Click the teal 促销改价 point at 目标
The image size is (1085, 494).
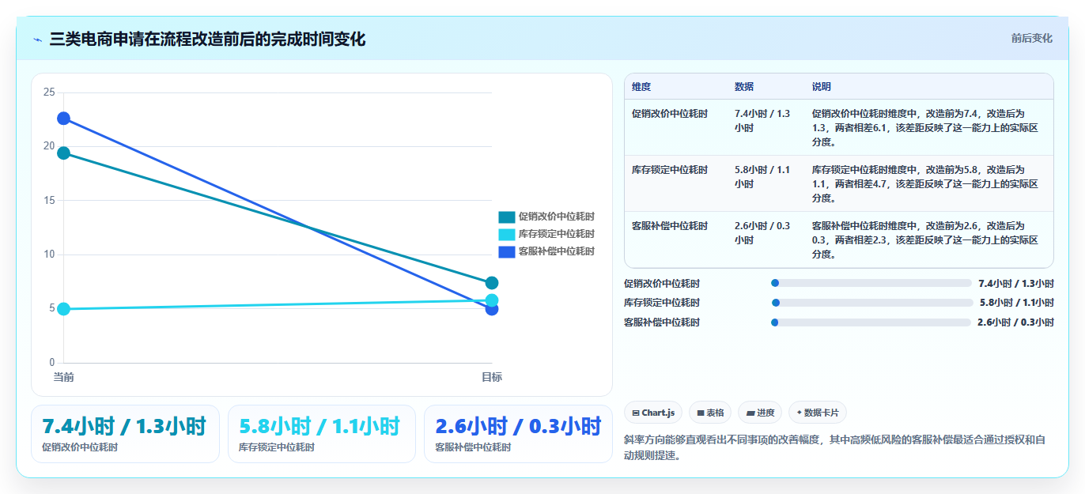[x=492, y=283]
